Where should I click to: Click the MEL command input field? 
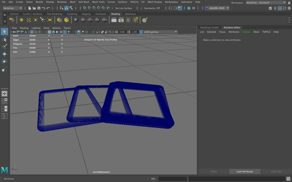[x=173, y=179]
